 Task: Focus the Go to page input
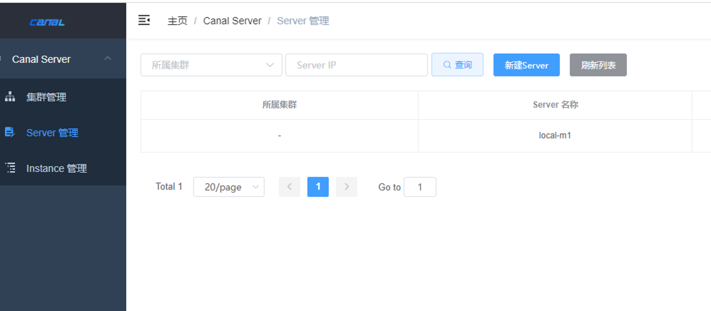coord(420,187)
